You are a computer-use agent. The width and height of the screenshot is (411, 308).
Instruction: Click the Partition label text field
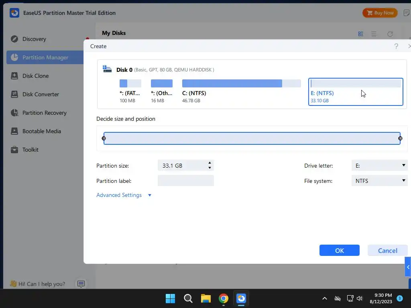186,181
